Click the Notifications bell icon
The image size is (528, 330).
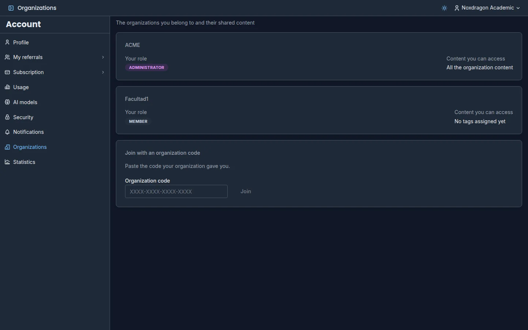pos(7,132)
